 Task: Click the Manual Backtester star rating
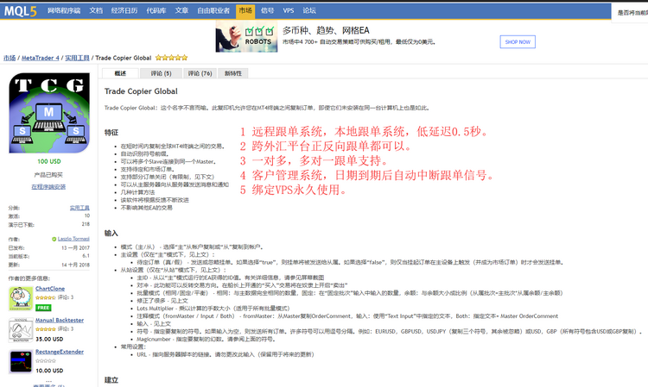point(46,329)
